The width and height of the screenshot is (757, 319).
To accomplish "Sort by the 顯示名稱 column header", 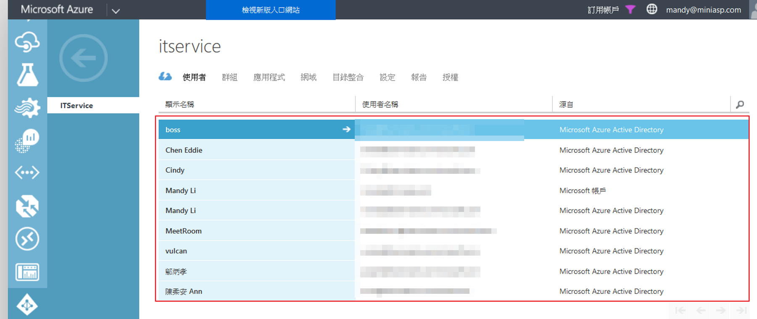I will 179,104.
